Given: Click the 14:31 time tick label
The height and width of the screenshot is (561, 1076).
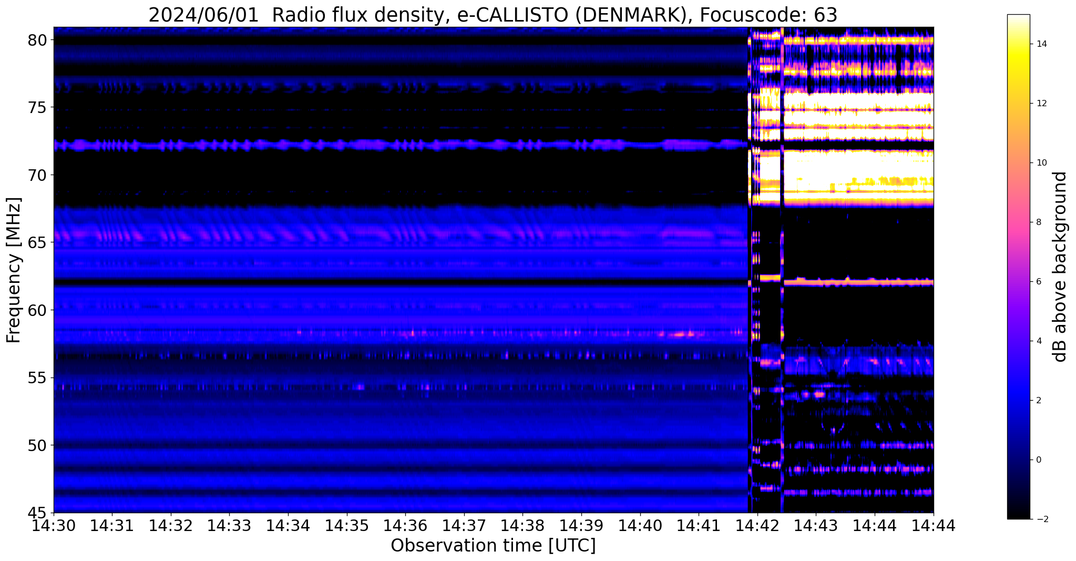Looking at the screenshot, I should click(112, 525).
